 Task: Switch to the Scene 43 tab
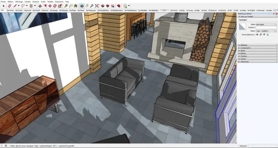pyautogui.click(x=28, y=10)
